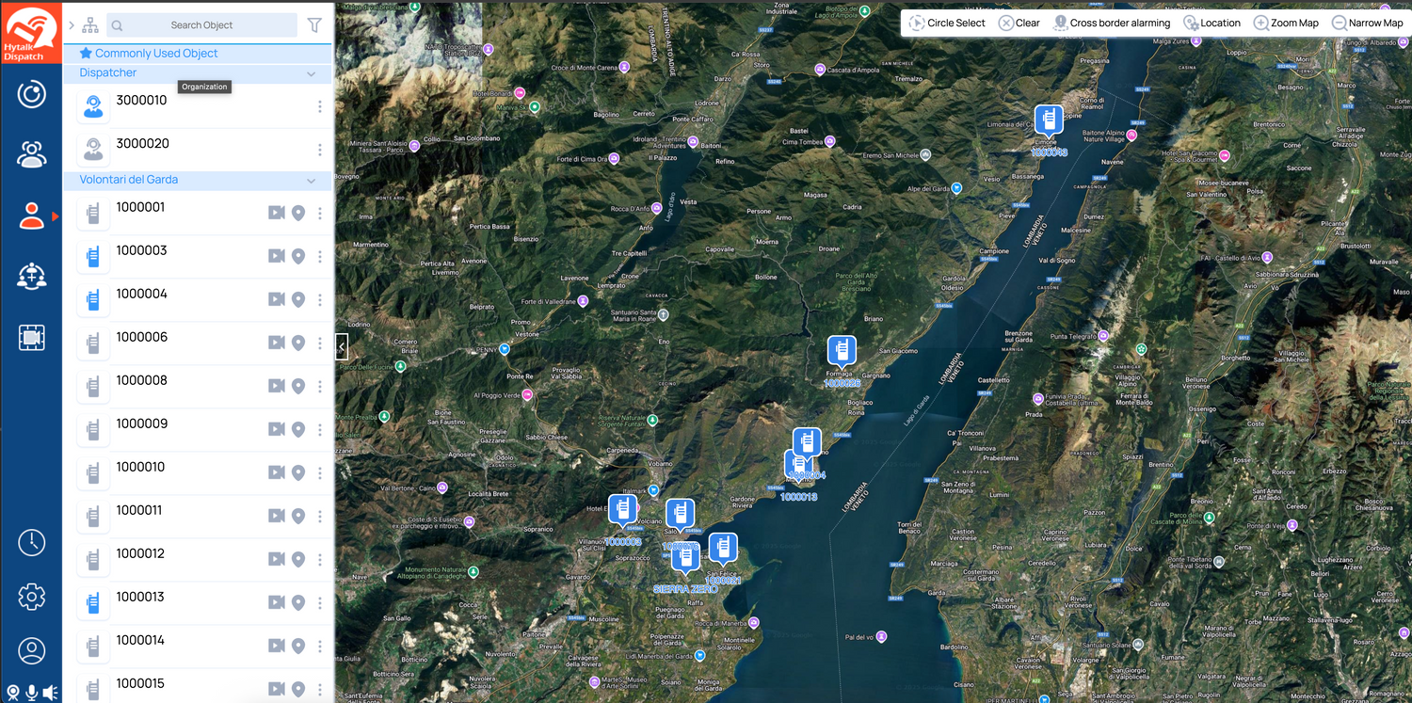Activate Circle Select map tool
The image size is (1412, 703).
click(947, 23)
